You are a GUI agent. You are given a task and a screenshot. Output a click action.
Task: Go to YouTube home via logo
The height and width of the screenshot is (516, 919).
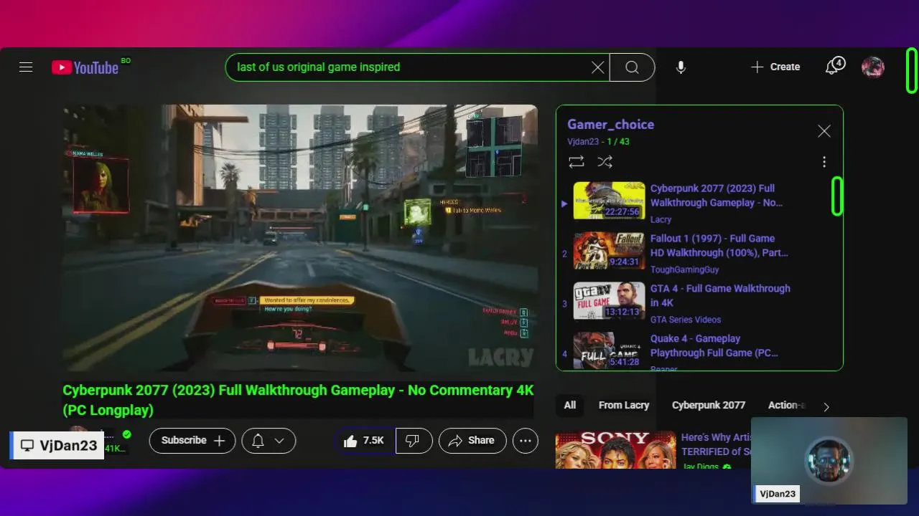pos(85,67)
